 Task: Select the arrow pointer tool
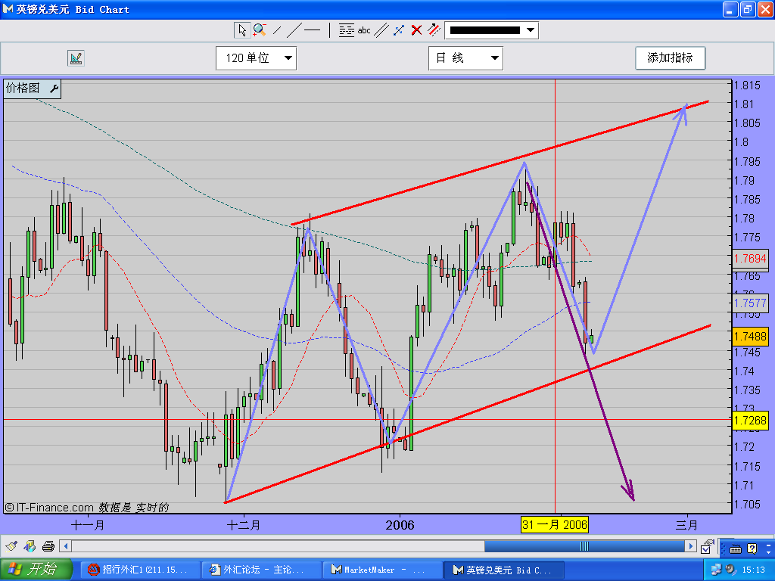[x=241, y=30]
